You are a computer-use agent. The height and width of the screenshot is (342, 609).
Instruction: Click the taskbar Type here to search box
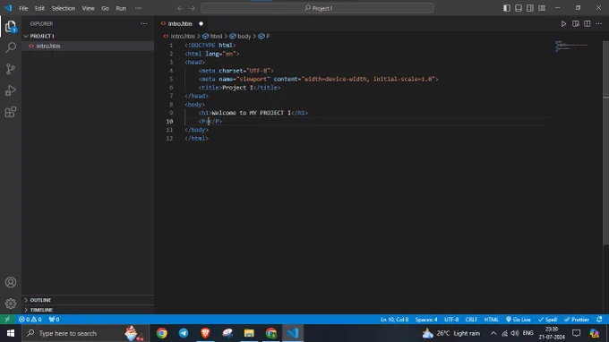(85, 333)
